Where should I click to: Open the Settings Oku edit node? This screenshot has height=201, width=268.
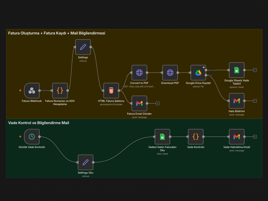point(85,162)
